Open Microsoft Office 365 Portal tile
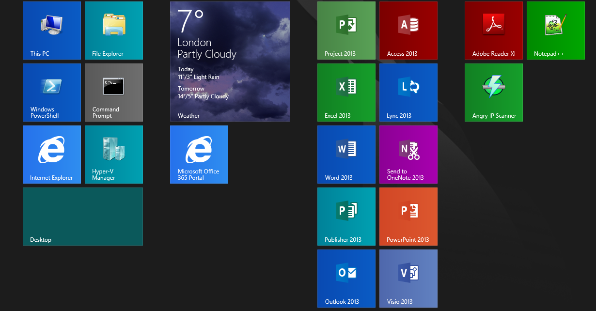Viewport: 596px width, 311px height. [199, 155]
